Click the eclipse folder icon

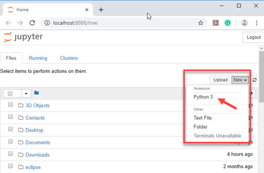[x=21, y=167]
